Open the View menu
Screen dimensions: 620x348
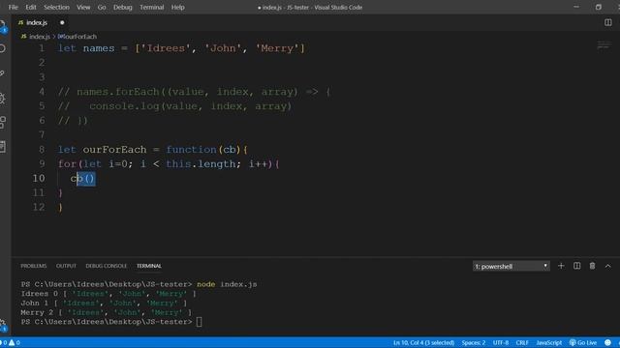pyautogui.click(x=83, y=7)
